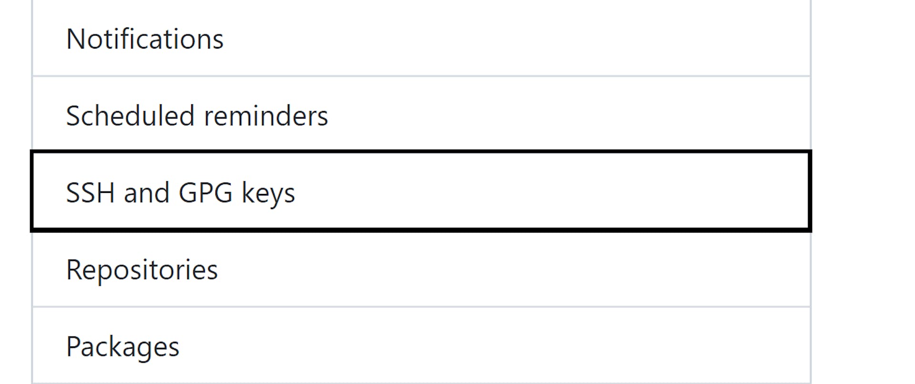Open the Notifications settings page
The image size is (915, 384).
pos(145,39)
